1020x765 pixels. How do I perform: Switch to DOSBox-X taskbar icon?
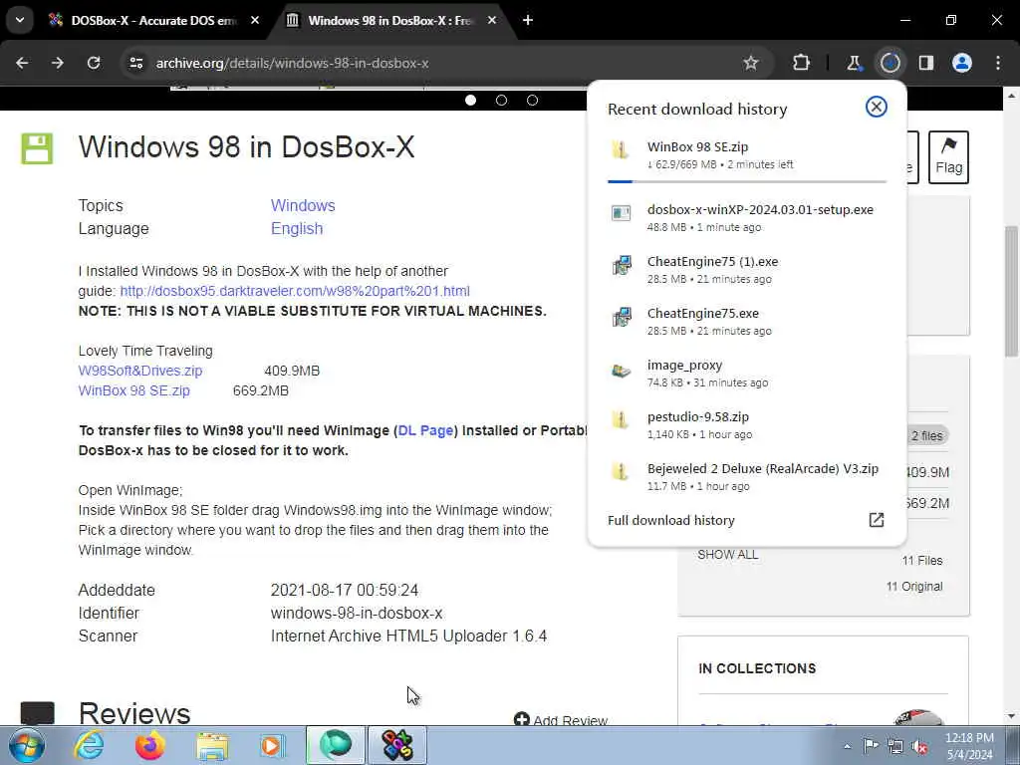tap(397, 745)
